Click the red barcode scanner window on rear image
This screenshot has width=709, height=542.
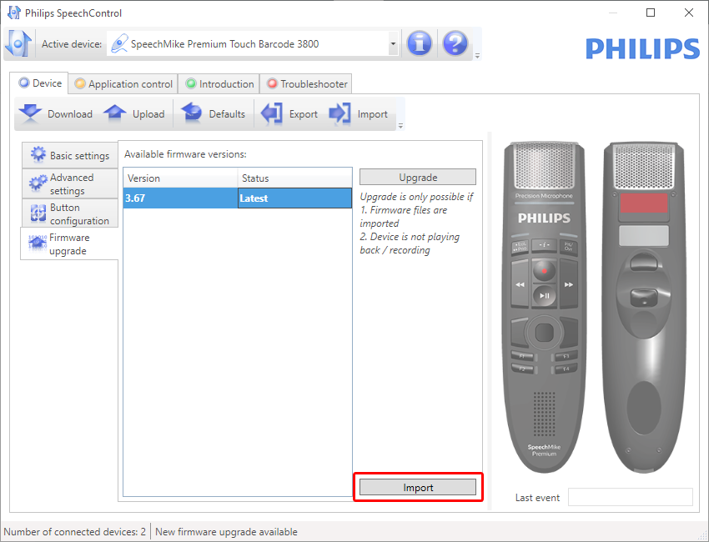tap(643, 203)
